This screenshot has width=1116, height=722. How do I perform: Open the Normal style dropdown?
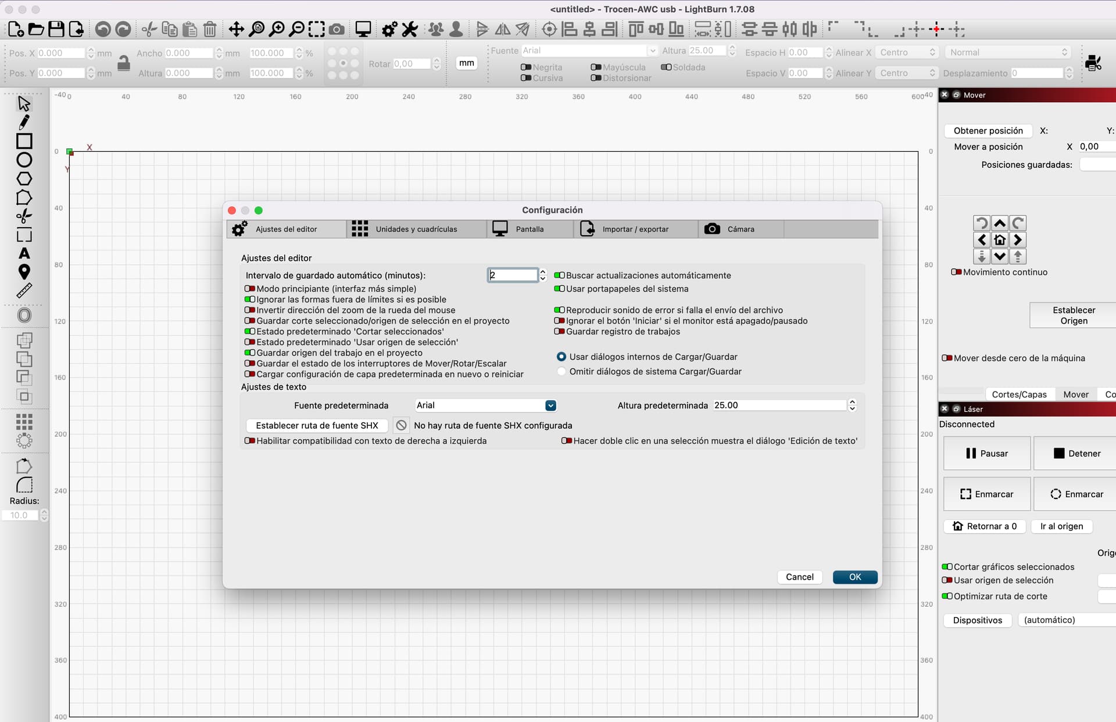[x=1008, y=52]
